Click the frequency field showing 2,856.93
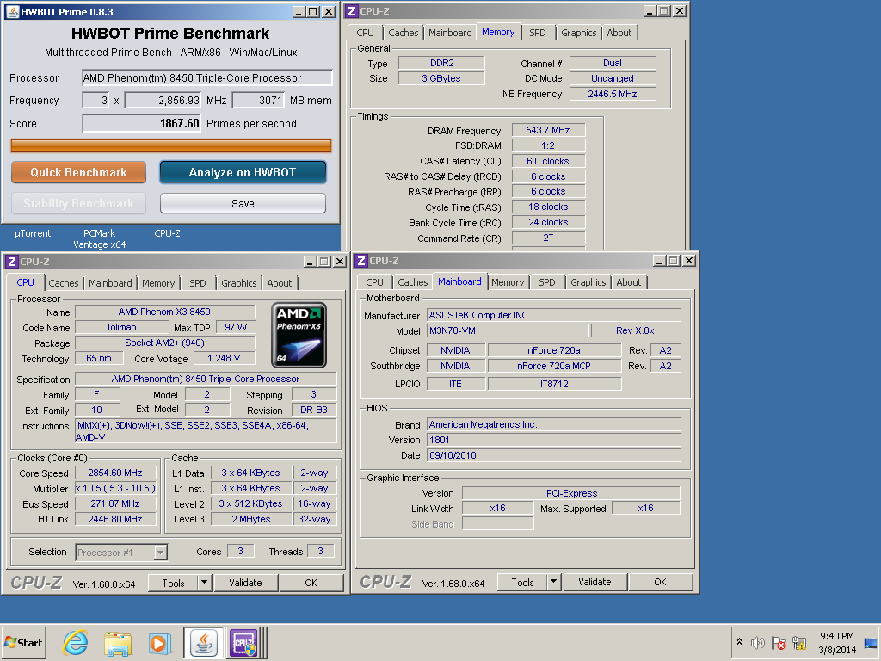This screenshot has width=881, height=661. pyautogui.click(x=163, y=100)
